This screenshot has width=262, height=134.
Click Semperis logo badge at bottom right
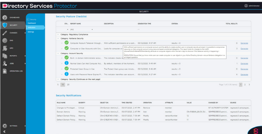click(256, 130)
